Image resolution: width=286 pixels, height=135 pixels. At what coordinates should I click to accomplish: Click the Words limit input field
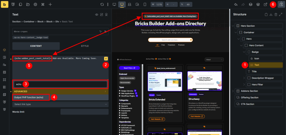tap(84, 112)
